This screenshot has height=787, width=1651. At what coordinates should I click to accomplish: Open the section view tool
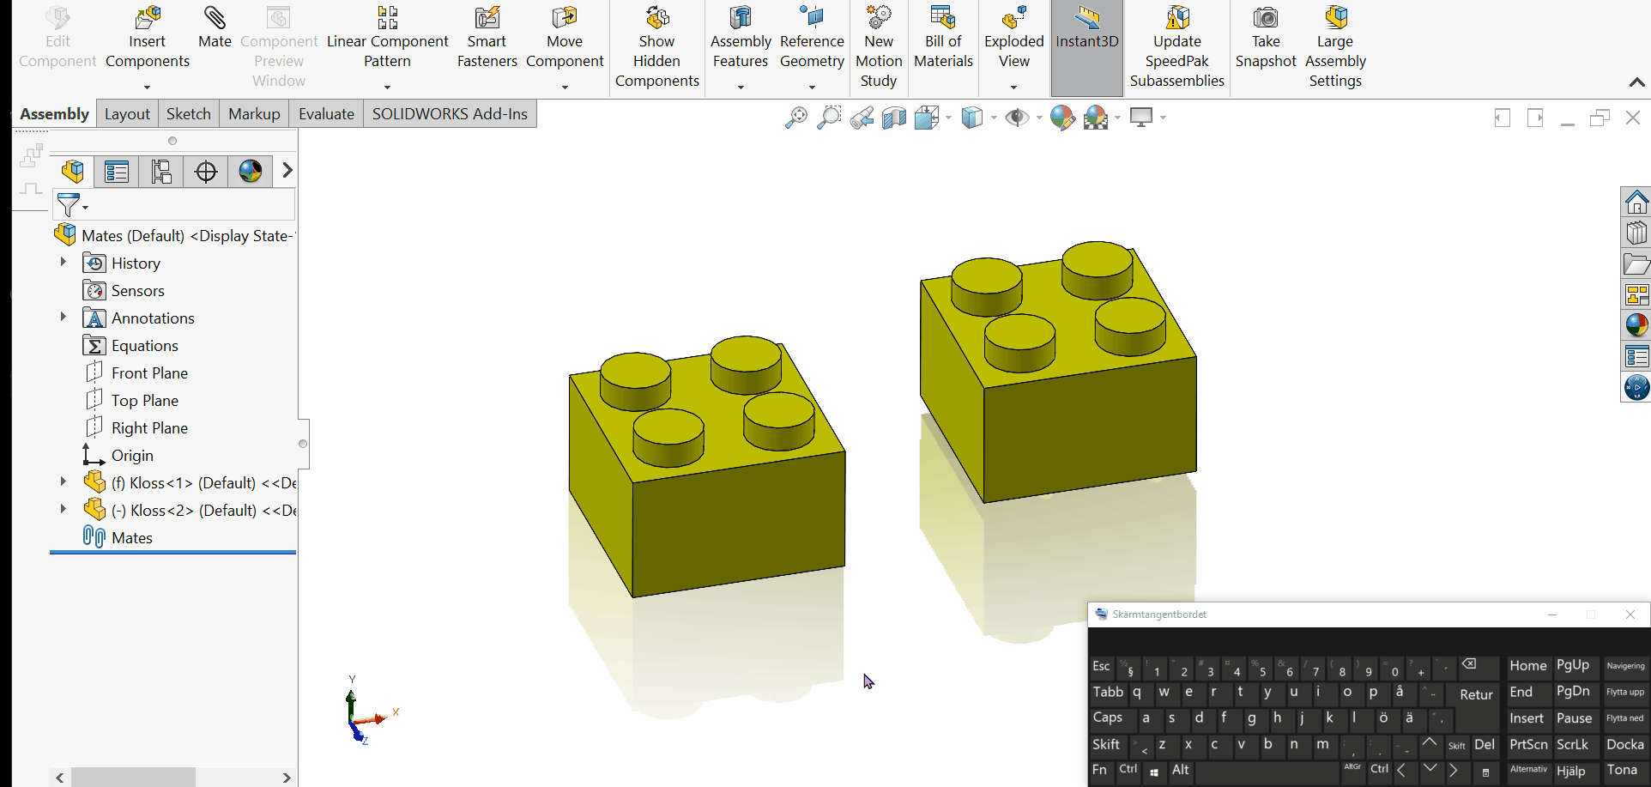point(894,118)
